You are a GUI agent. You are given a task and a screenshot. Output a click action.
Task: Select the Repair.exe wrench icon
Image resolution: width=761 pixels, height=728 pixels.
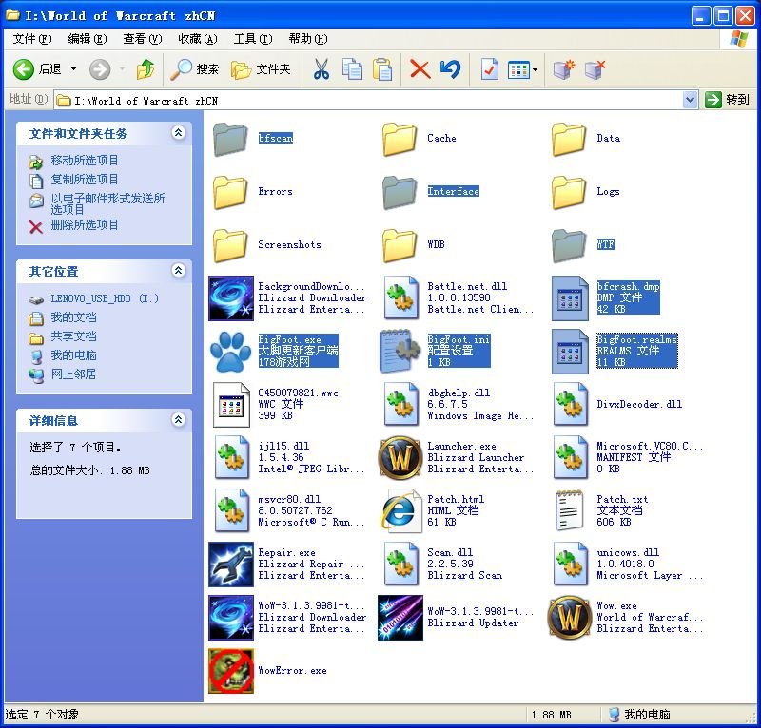point(231,565)
